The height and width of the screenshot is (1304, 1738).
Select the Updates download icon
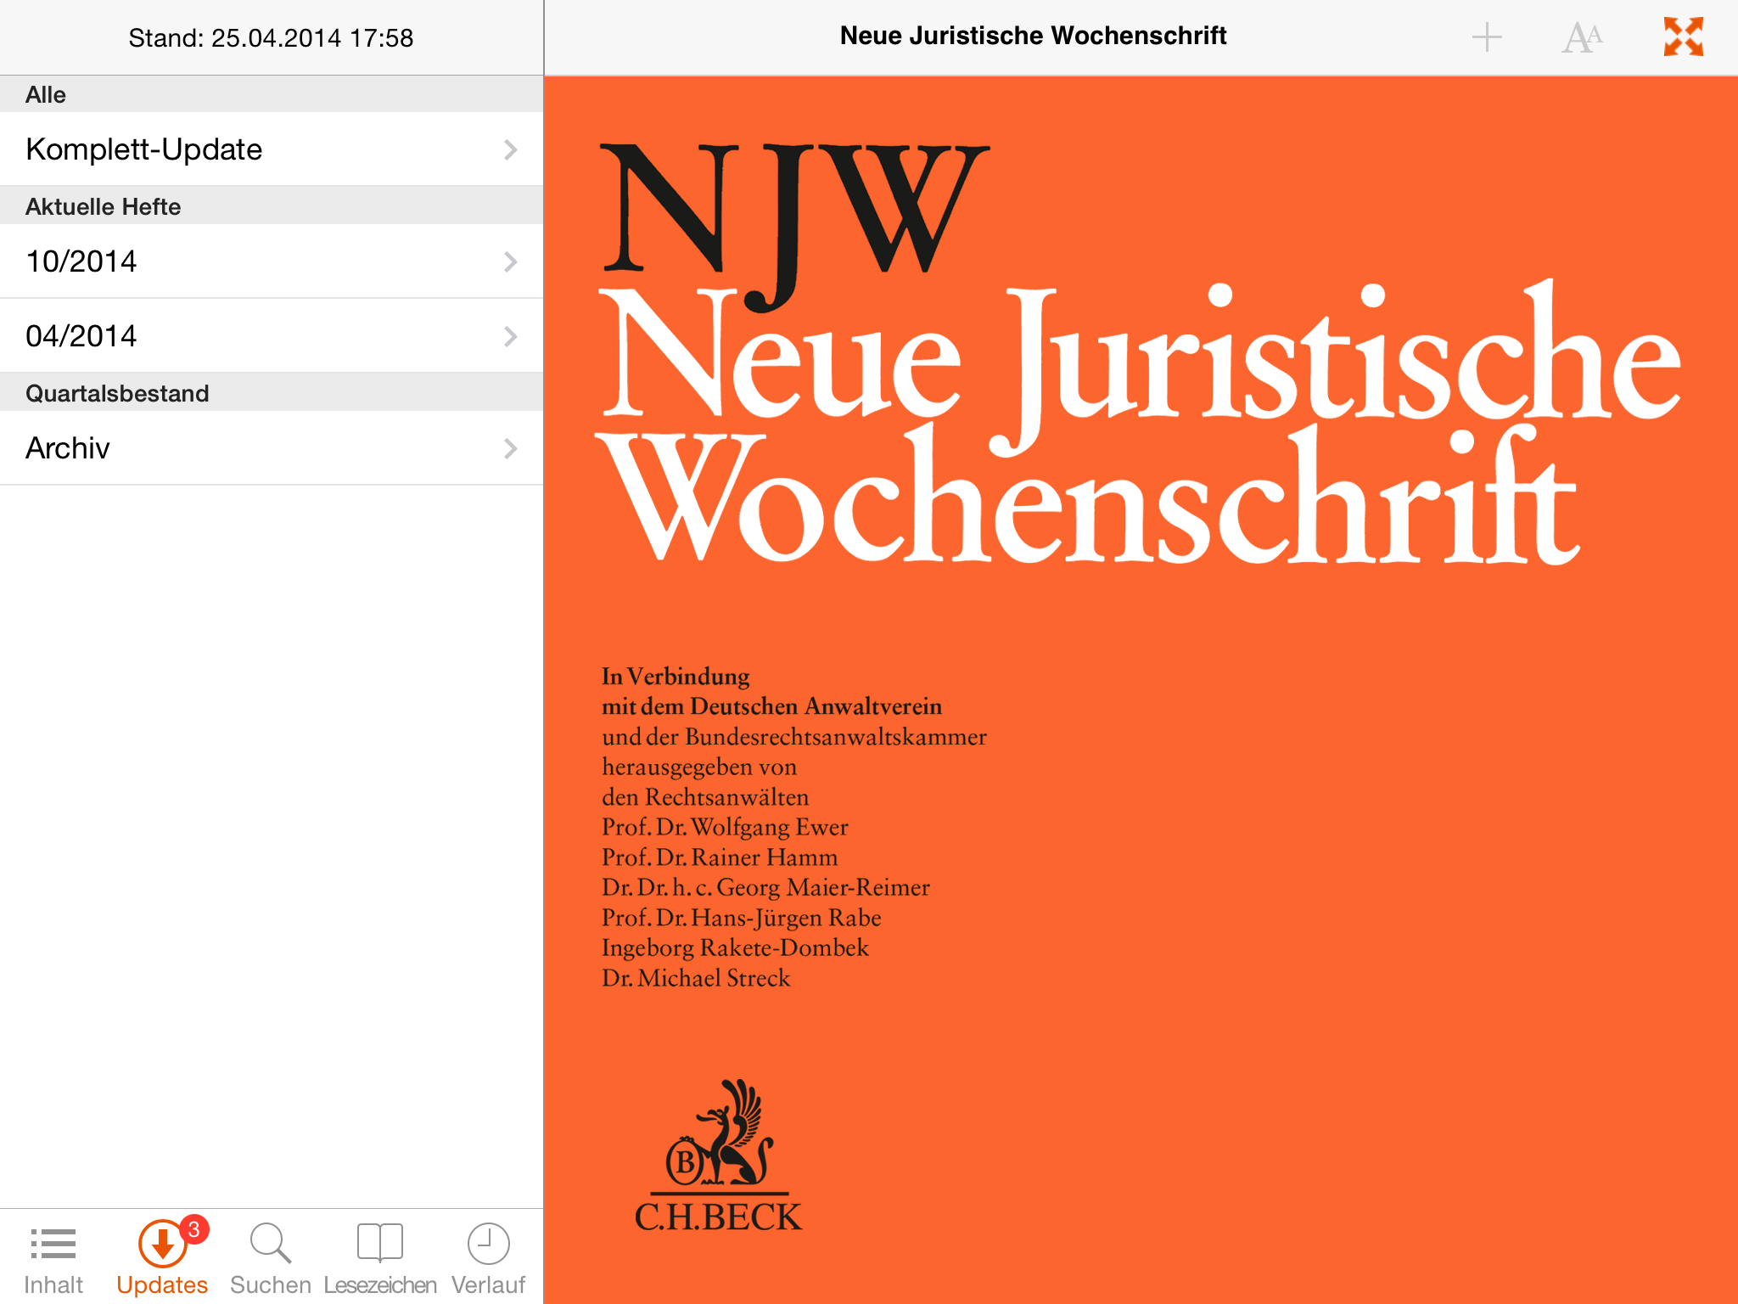coord(162,1244)
